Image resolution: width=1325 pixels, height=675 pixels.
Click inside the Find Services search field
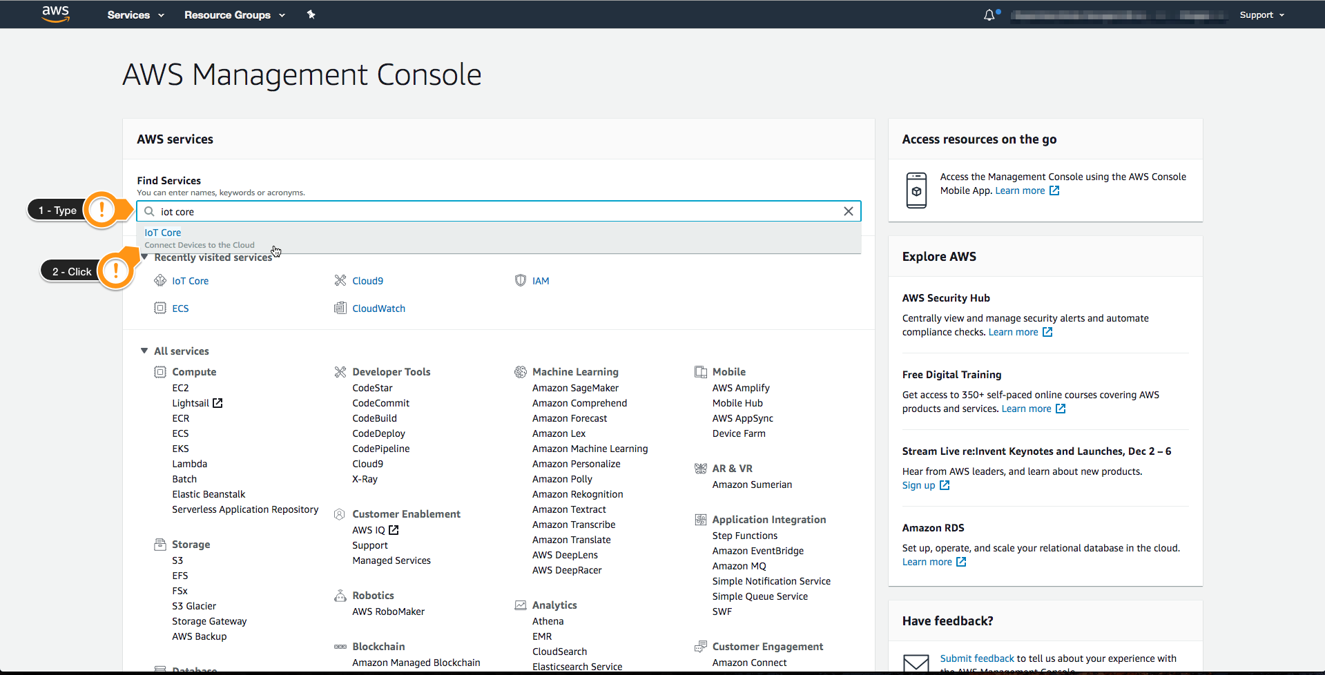(499, 211)
